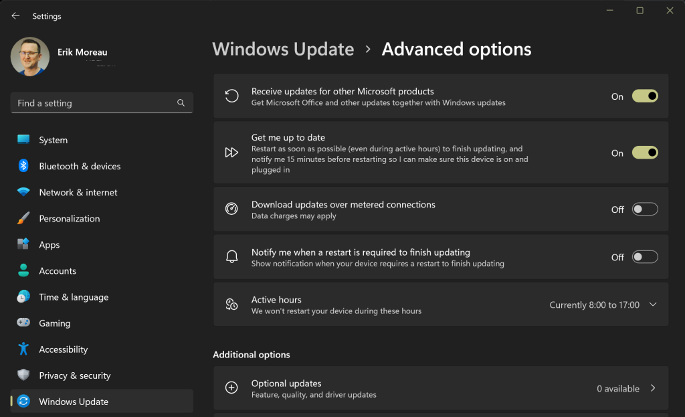Turn on restart notification toggle
Screen dimensions: 685x417
[x=645, y=257]
